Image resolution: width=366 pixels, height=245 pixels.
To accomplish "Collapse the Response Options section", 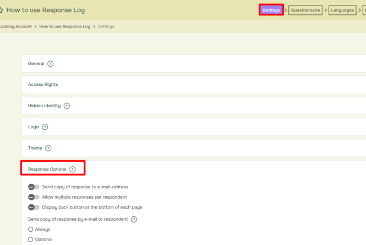I will click(x=47, y=169).
